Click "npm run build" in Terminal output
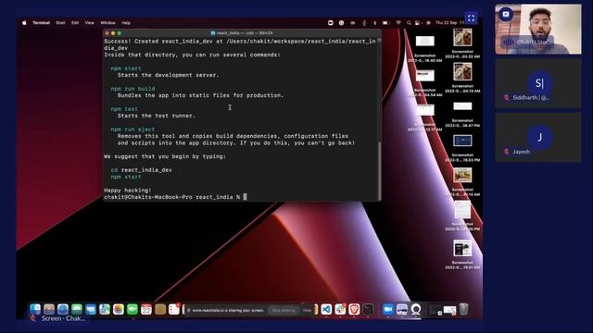The height and width of the screenshot is (333, 593). 132,89
